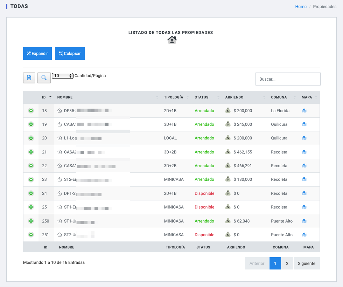Click house icon beside DP35 name

pyautogui.click(x=59, y=111)
